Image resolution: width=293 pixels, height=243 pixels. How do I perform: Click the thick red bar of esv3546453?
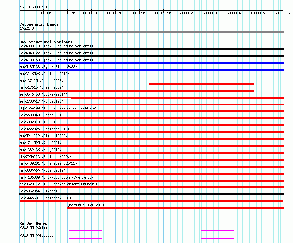pos(177,98)
